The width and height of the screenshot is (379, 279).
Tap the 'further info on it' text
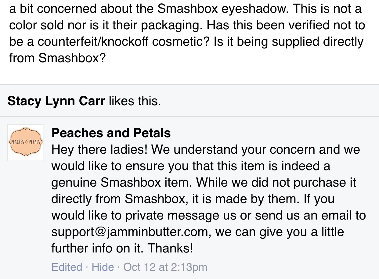tap(98, 249)
